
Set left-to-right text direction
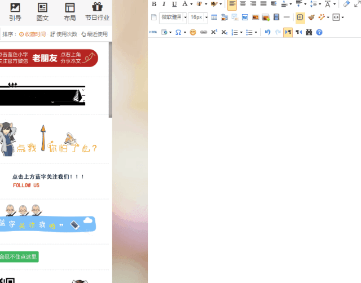288,32
